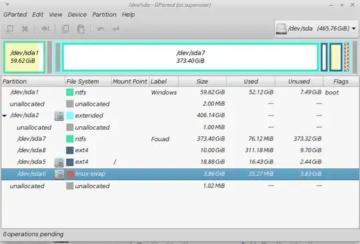This screenshot has height=244, width=360.
Task: Open the Device menu
Action: click(x=77, y=15)
